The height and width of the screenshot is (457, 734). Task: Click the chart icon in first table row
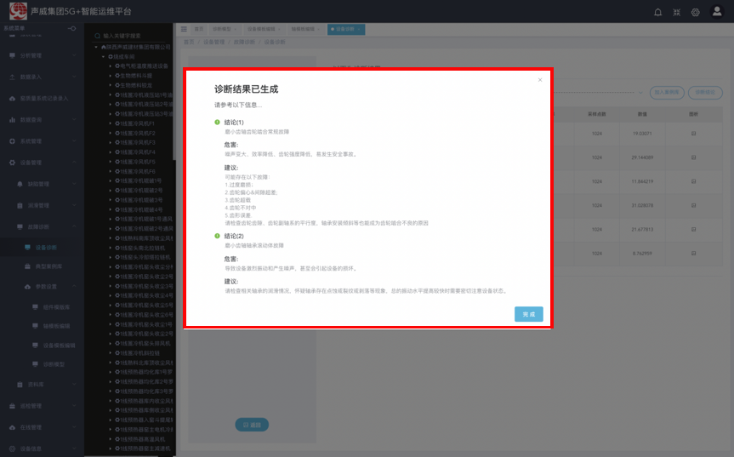[693, 134]
